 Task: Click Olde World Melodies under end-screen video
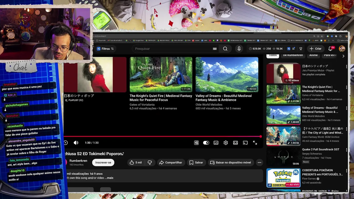click(209, 104)
